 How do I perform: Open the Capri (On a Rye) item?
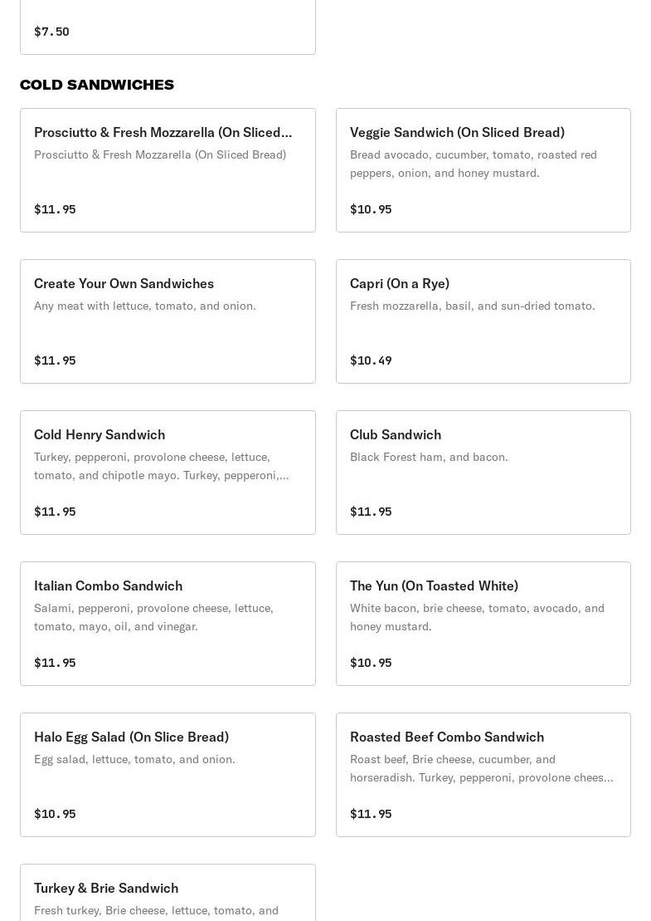[x=399, y=283]
